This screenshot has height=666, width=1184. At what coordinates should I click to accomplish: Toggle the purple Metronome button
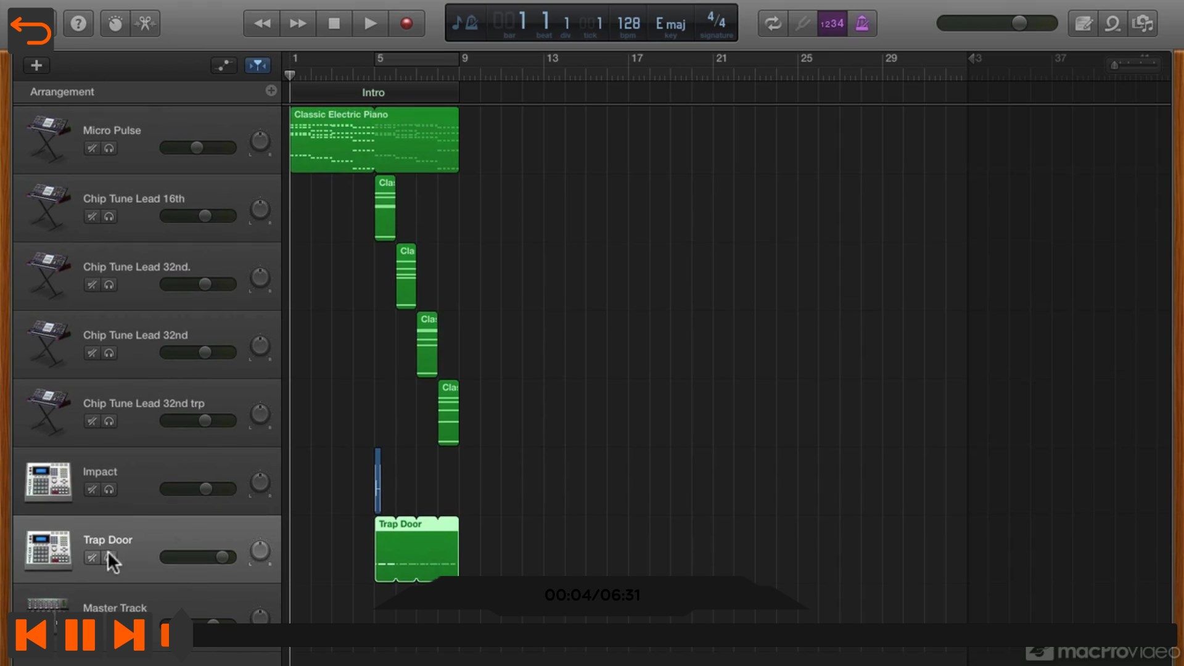(862, 23)
